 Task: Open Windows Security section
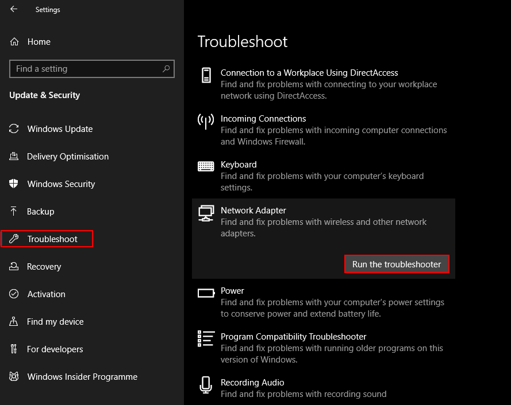click(61, 184)
